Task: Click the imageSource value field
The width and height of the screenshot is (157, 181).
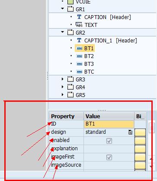Action: pyautogui.click(x=109, y=165)
